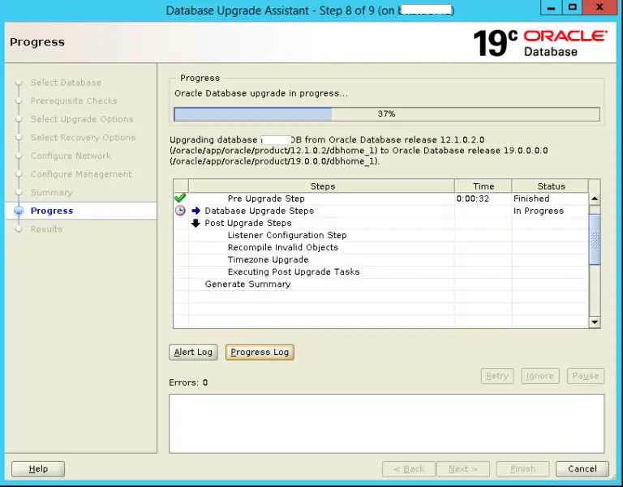This screenshot has height=487, width=623.
Task: Click the Oracle 19c Database logo
Action: pyautogui.click(x=540, y=43)
